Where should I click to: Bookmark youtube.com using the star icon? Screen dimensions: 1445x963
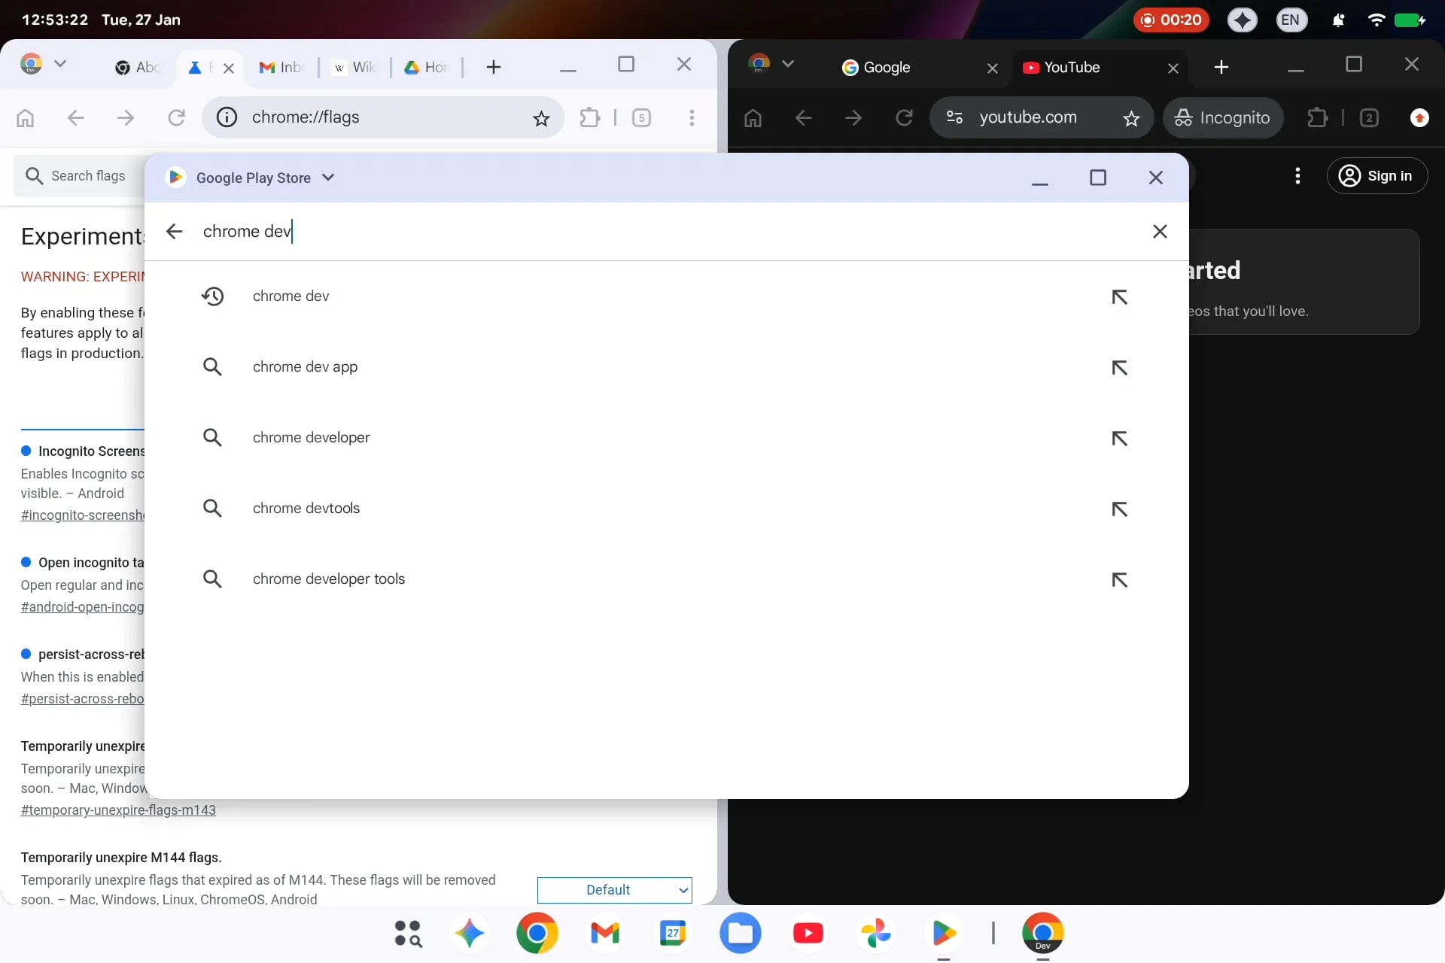[1132, 117]
